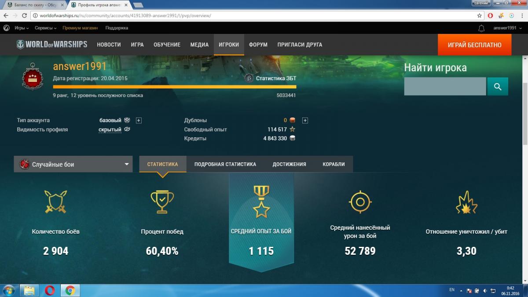Click the EN language indicator in taskbar

click(x=452, y=290)
